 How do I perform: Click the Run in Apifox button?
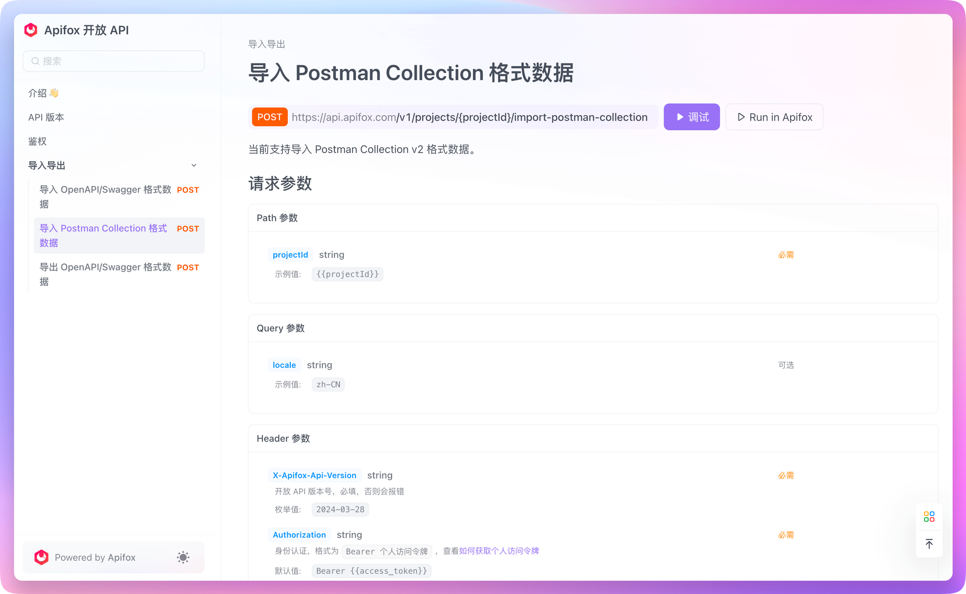[x=774, y=117]
